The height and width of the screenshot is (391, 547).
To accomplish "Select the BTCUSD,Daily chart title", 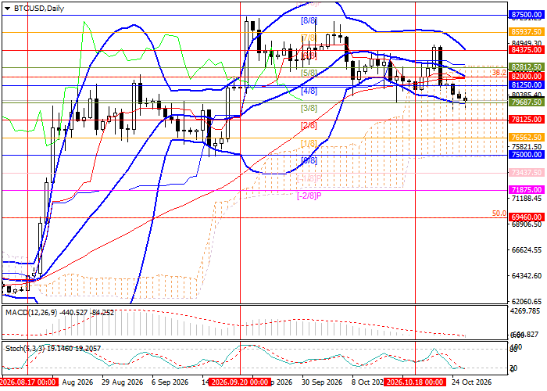I will 39,9.
